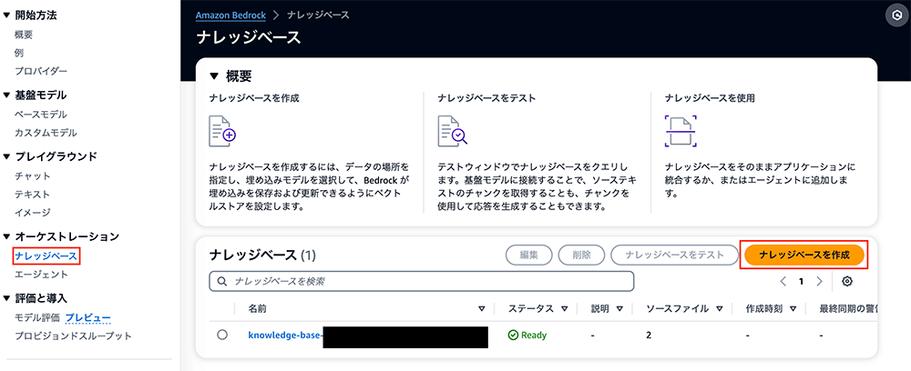Open プロバイダー in the sidebar
This screenshot has width=911, height=371.
(x=41, y=71)
